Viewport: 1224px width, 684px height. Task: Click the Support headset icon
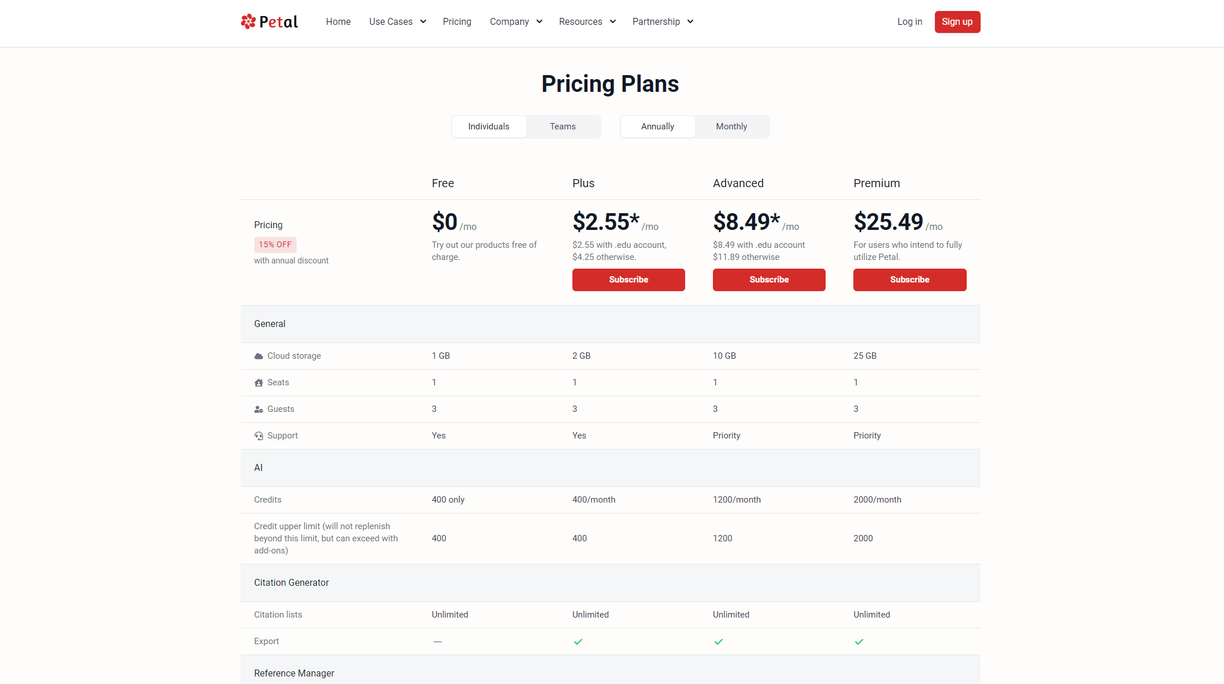pyautogui.click(x=258, y=436)
